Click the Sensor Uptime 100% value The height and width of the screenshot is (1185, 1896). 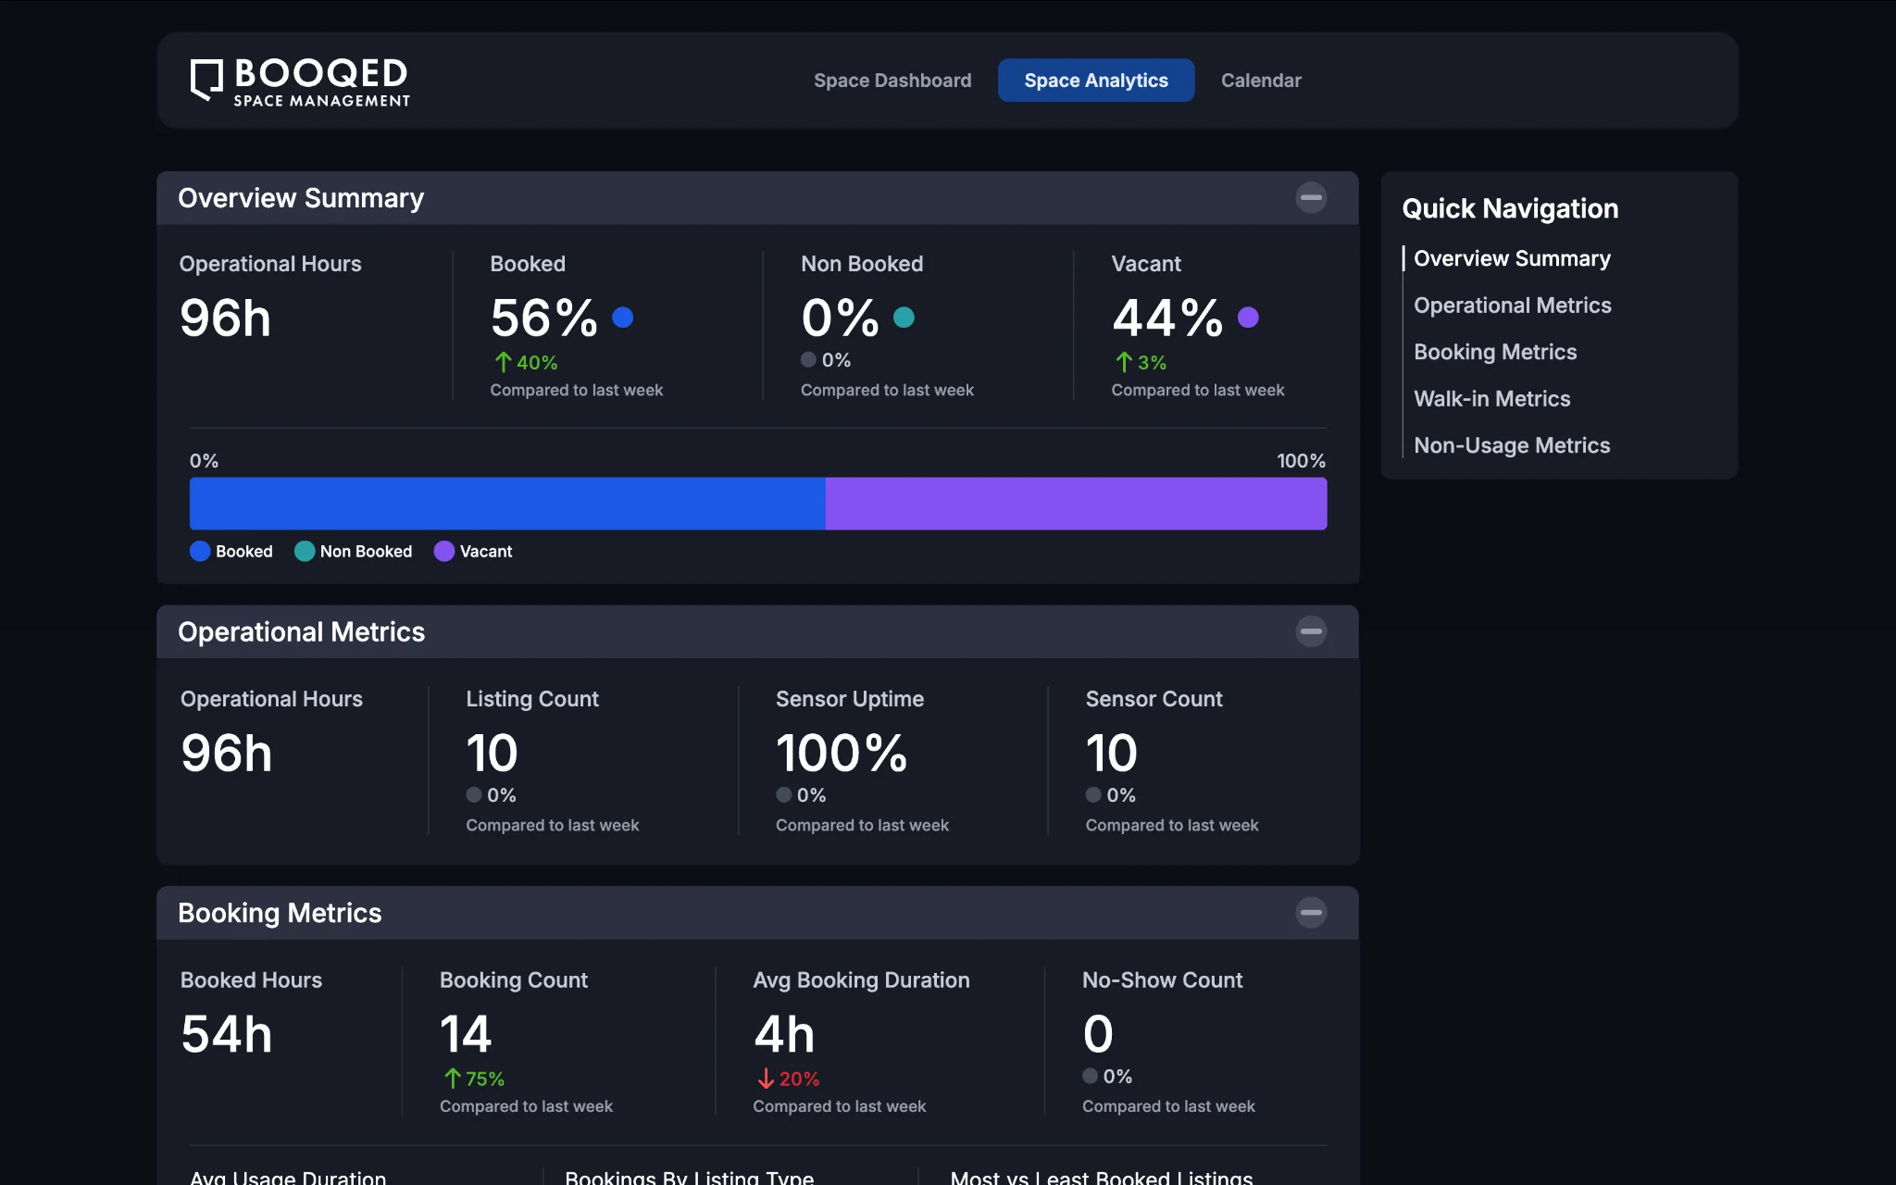pyautogui.click(x=842, y=753)
